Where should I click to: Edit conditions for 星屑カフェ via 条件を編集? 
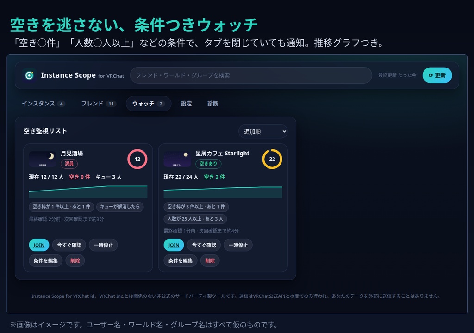181,260
